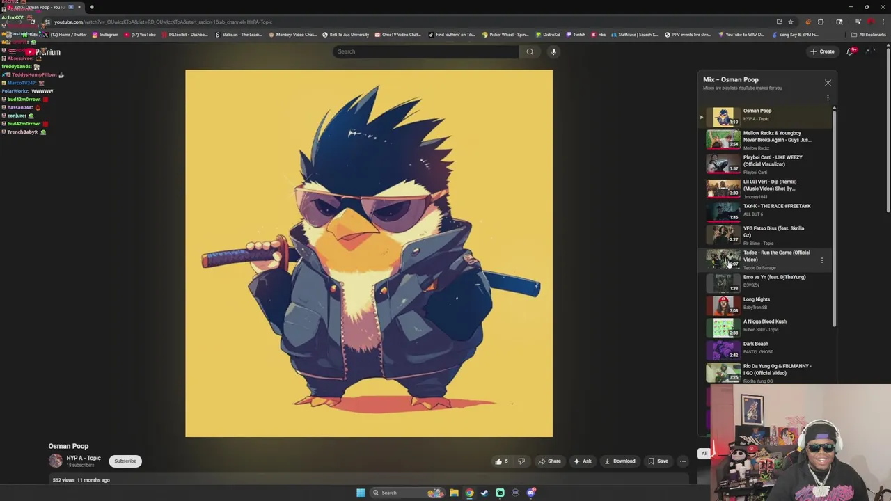Click the Create button

822,51
